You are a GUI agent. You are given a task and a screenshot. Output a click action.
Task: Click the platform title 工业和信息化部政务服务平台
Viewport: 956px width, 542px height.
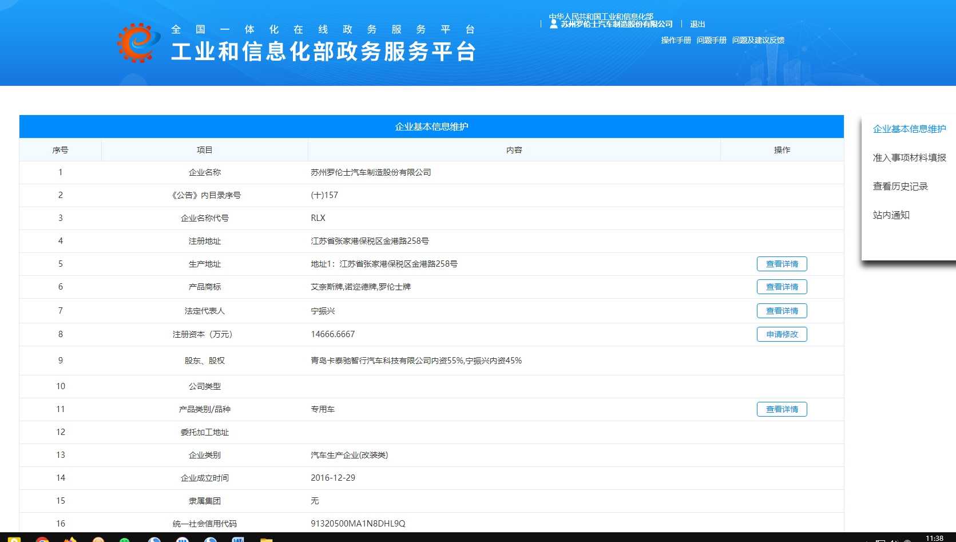point(323,52)
